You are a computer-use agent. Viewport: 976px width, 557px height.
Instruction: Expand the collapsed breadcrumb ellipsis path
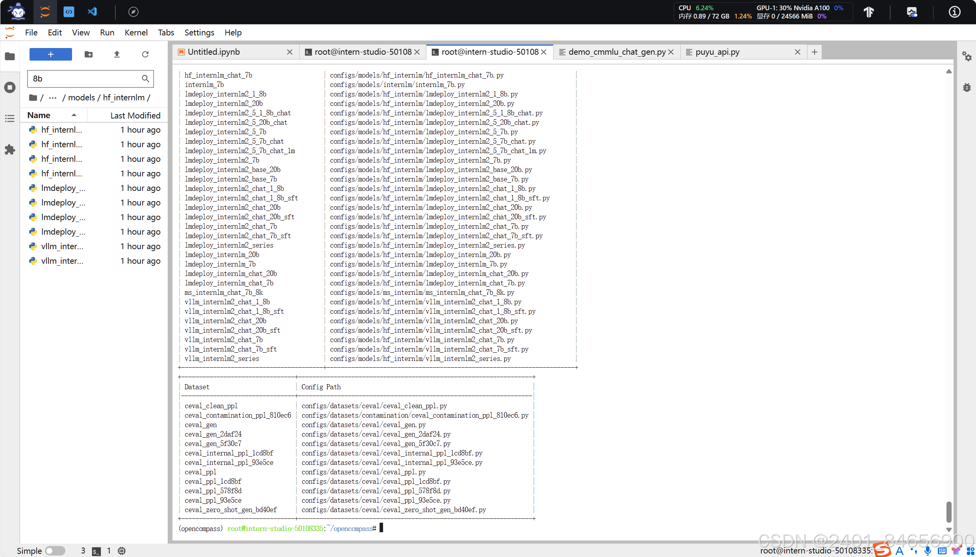[53, 98]
